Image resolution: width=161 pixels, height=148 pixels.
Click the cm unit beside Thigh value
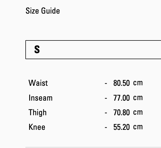click(x=138, y=112)
